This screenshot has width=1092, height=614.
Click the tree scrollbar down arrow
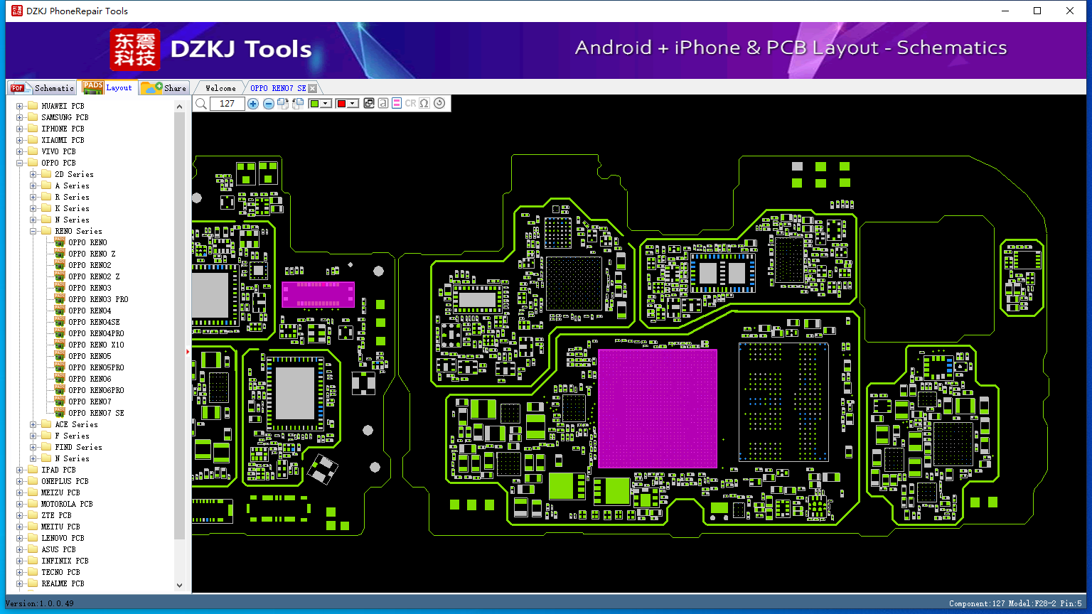click(x=179, y=586)
